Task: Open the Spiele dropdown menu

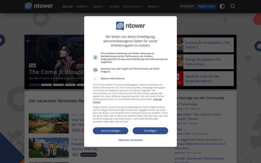Action: [x=99, y=7]
